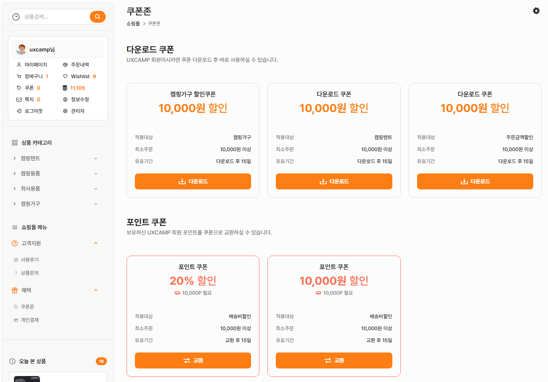Click the uxcamp user avatar

(22, 49)
